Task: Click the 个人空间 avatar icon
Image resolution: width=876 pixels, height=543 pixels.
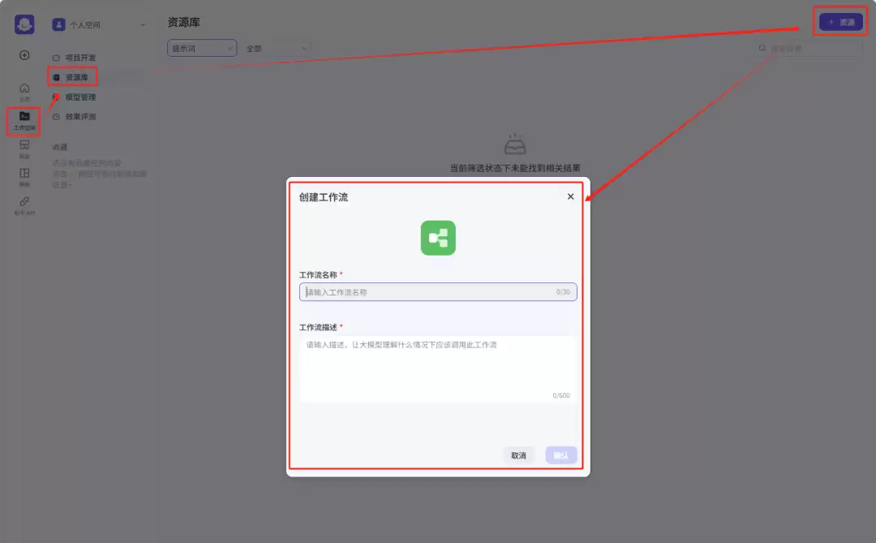Action: tap(58, 24)
